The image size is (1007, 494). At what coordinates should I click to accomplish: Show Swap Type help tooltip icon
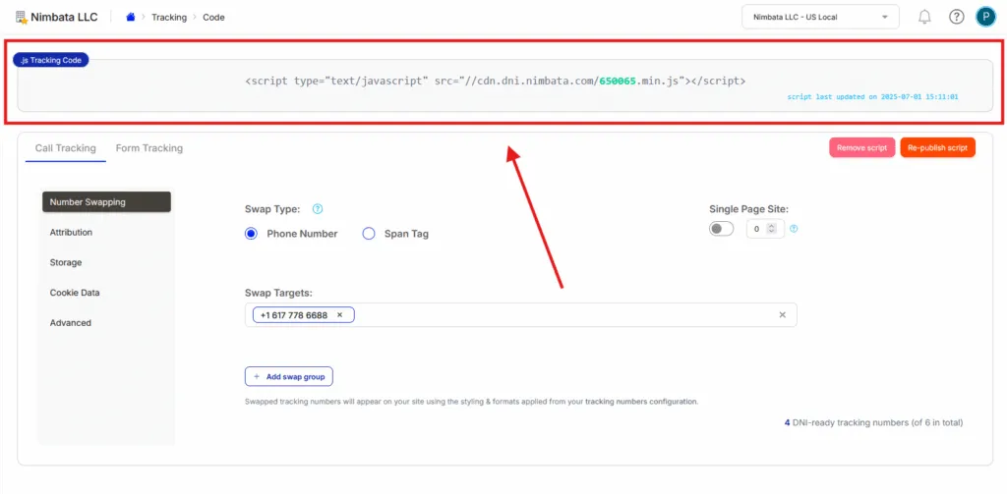(318, 209)
